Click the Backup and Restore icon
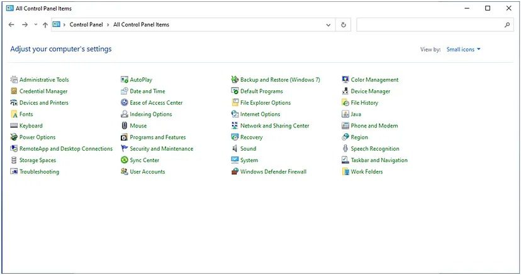Viewport: 521px width, 275px height. coord(235,80)
